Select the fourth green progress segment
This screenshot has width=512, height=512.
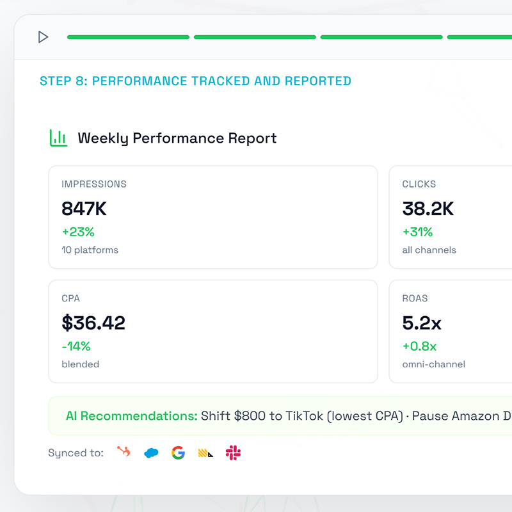click(479, 37)
